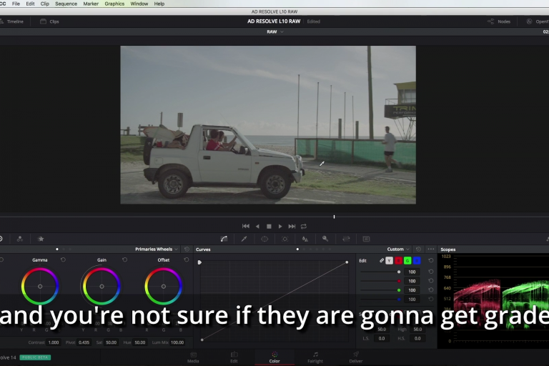Show the Clips thumbnail strip
Screen dimensions: 549x366
49,21
